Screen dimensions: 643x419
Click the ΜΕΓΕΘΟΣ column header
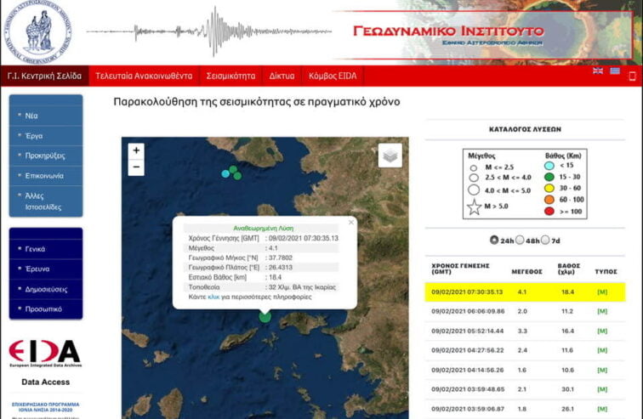click(x=526, y=272)
